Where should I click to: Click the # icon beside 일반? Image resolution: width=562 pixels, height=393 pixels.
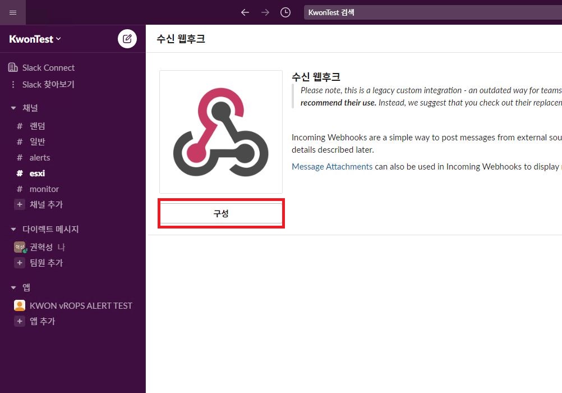pos(20,142)
